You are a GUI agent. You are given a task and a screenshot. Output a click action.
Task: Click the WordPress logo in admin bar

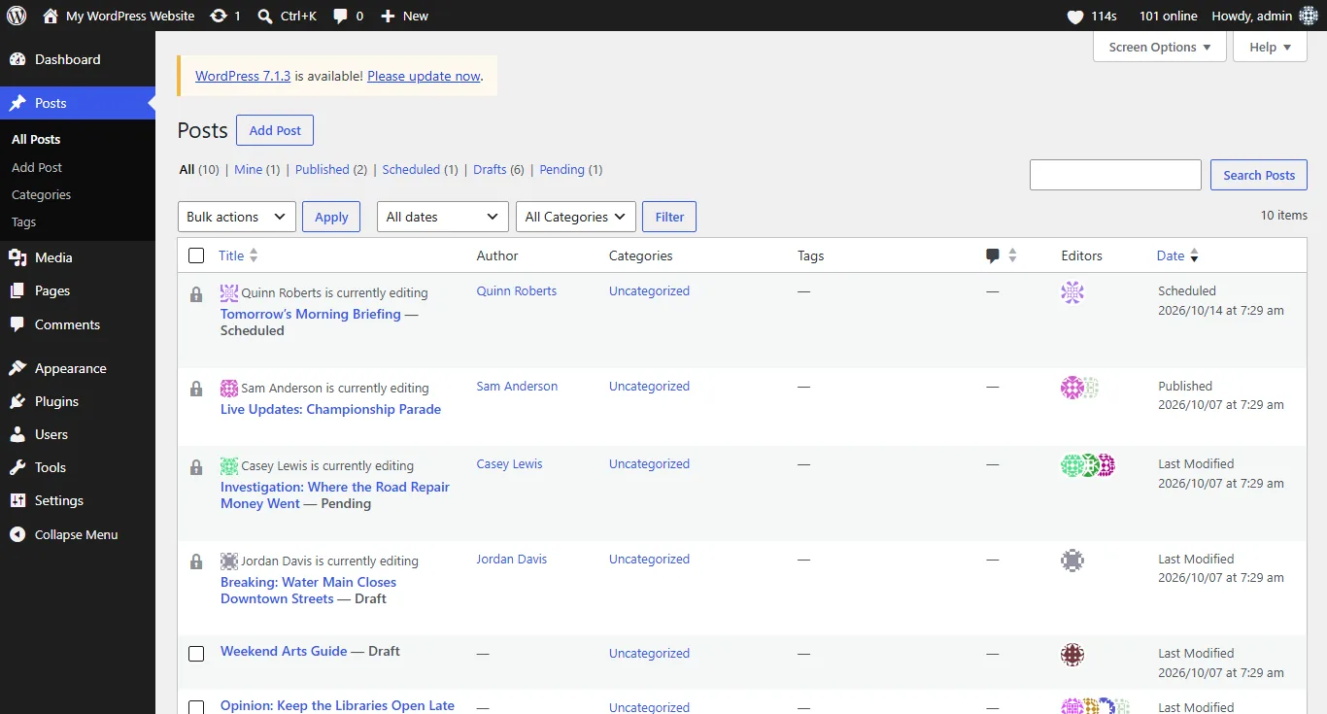pos(17,16)
